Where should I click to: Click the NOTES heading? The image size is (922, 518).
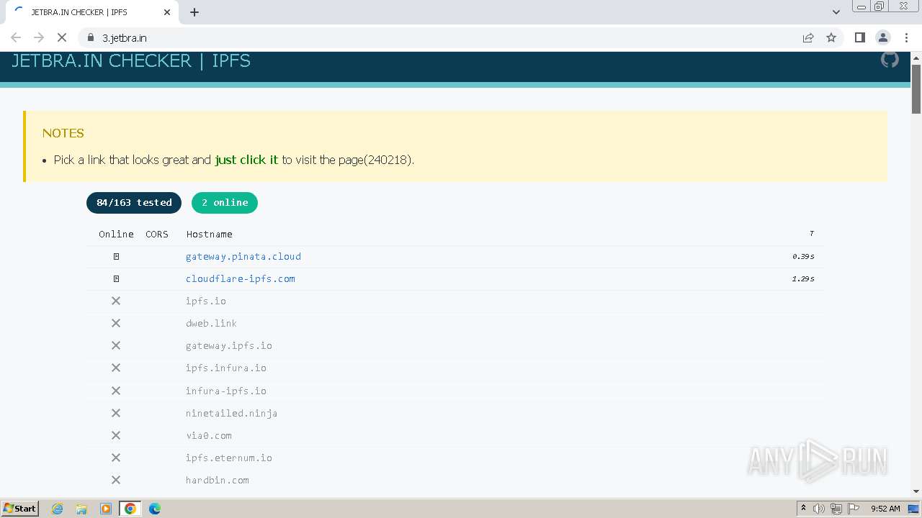point(63,133)
